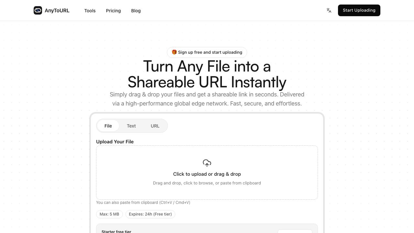Viewport: 414px width, 233px height.
Task: Click the Start Uploading button
Action: 359,10
